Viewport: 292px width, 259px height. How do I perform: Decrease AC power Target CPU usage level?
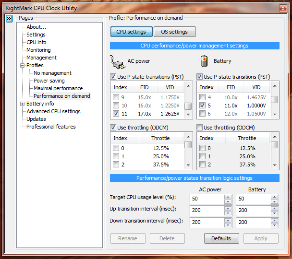point(228,201)
